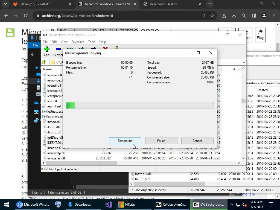Click the Foreground button
Image resolution: width=280 pixels, height=210 pixels.
(x=125, y=141)
